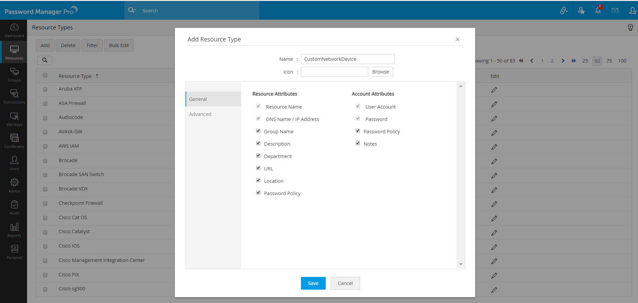
Task: Show 100 rows per page
Action: click(622, 61)
